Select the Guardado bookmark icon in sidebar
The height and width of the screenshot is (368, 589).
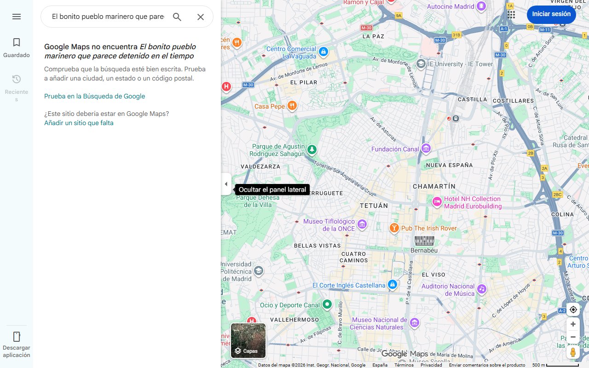(x=16, y=42)
